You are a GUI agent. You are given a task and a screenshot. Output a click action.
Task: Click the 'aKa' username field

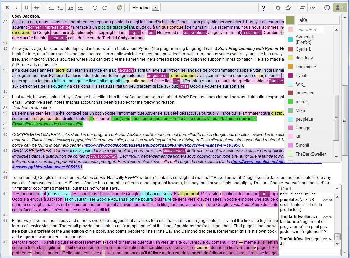318,20
